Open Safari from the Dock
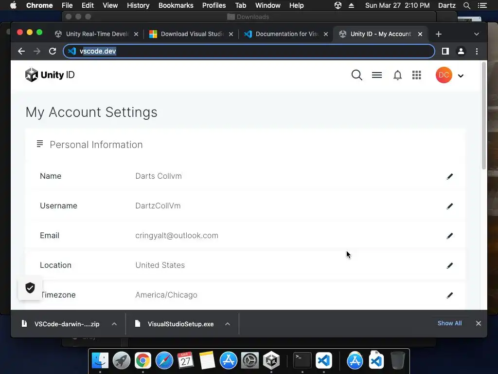Viewport: 498px width, 374px height. pyautogui.click(x=164, y=360)
